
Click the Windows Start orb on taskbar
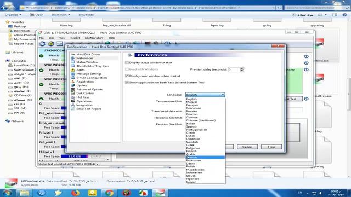tap(7, 193)
